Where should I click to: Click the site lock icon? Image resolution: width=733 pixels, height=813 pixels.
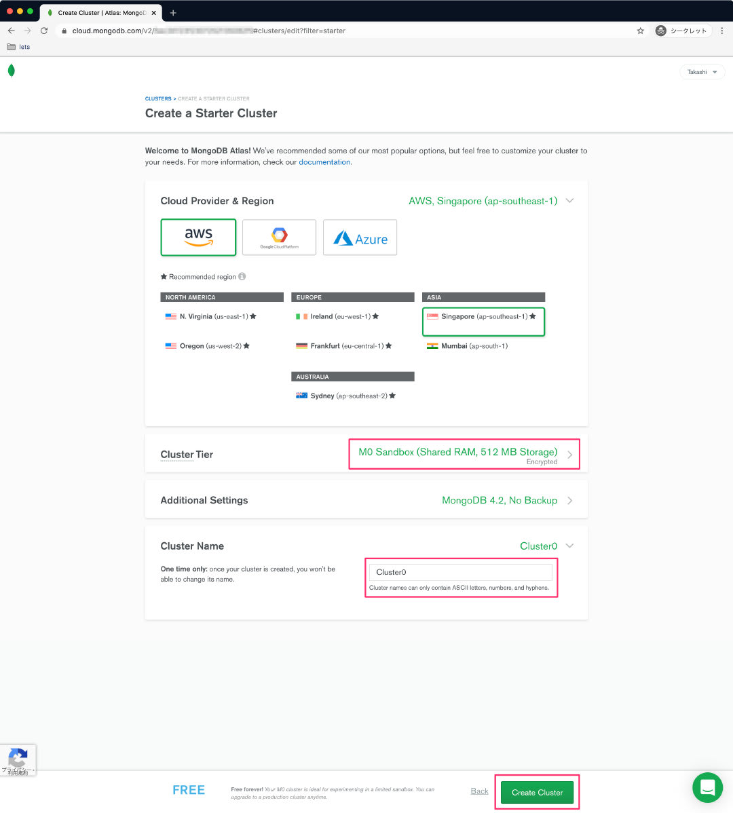click(64, 31)
